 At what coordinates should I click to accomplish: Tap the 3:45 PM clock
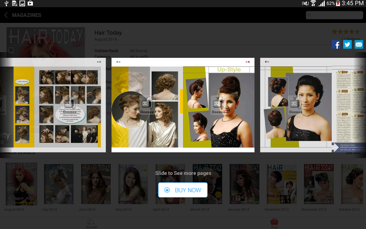[x=352, y=3]
